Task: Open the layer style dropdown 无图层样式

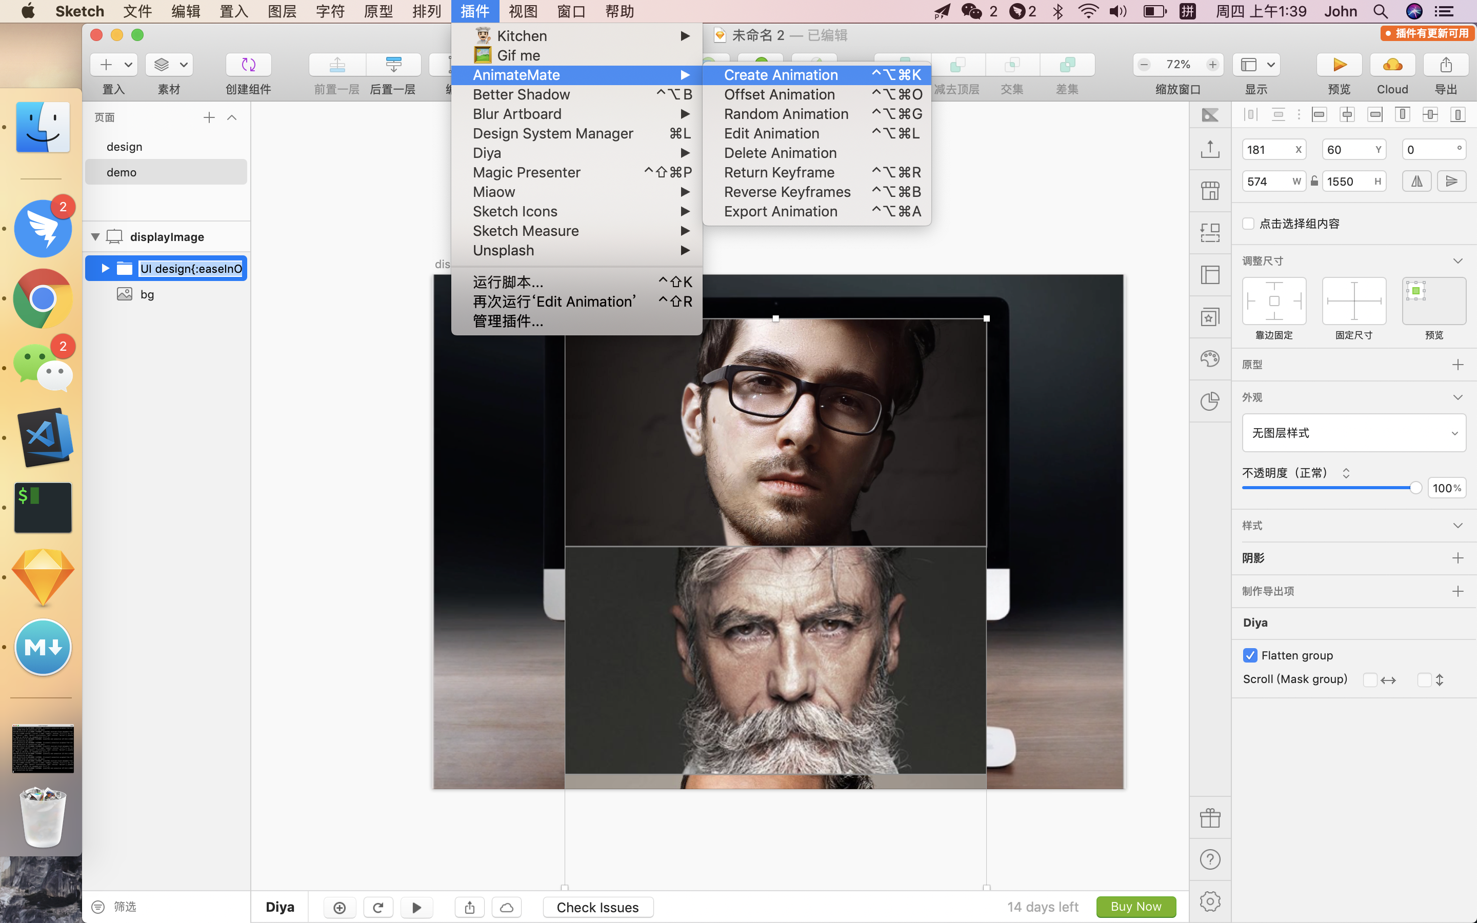Action: coord(1353,433)
